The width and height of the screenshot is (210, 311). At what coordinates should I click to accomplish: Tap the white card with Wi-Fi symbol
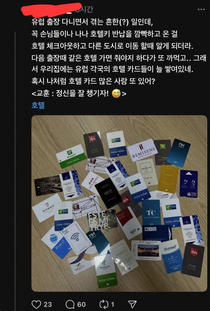(75, 238)
